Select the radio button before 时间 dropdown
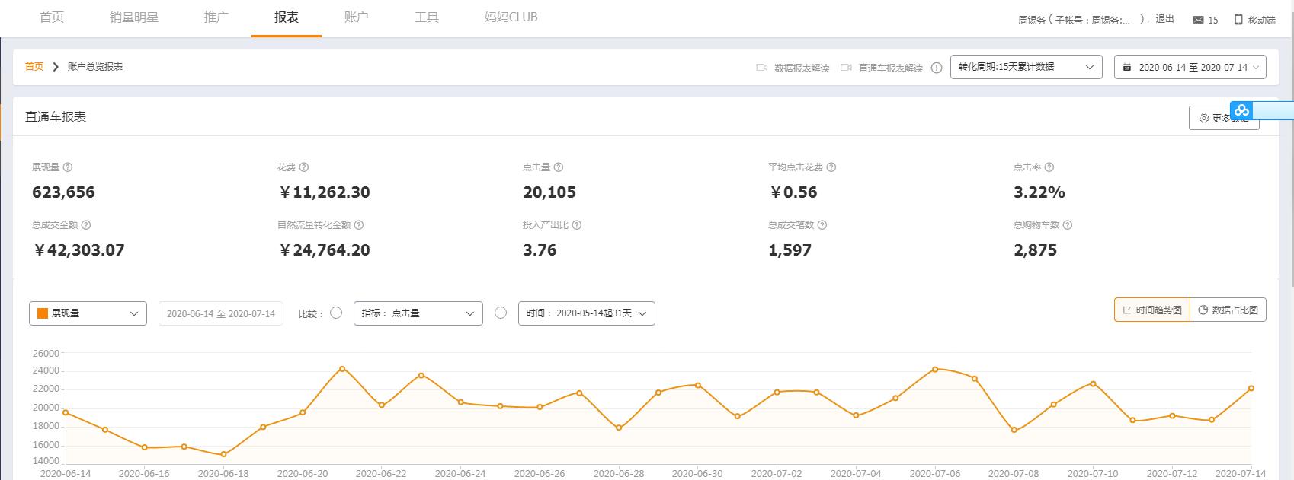Image resolution: width=1294 pixels, height=480 pixels. pyautogui.click(x=501, y=313)
